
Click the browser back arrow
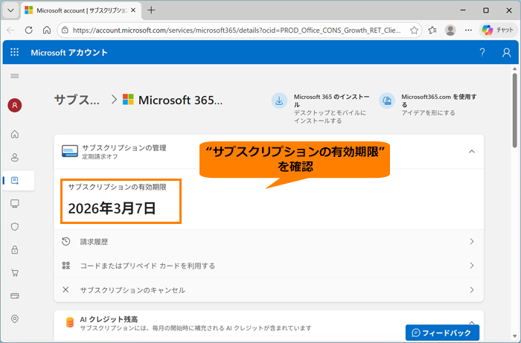(10, 31)
